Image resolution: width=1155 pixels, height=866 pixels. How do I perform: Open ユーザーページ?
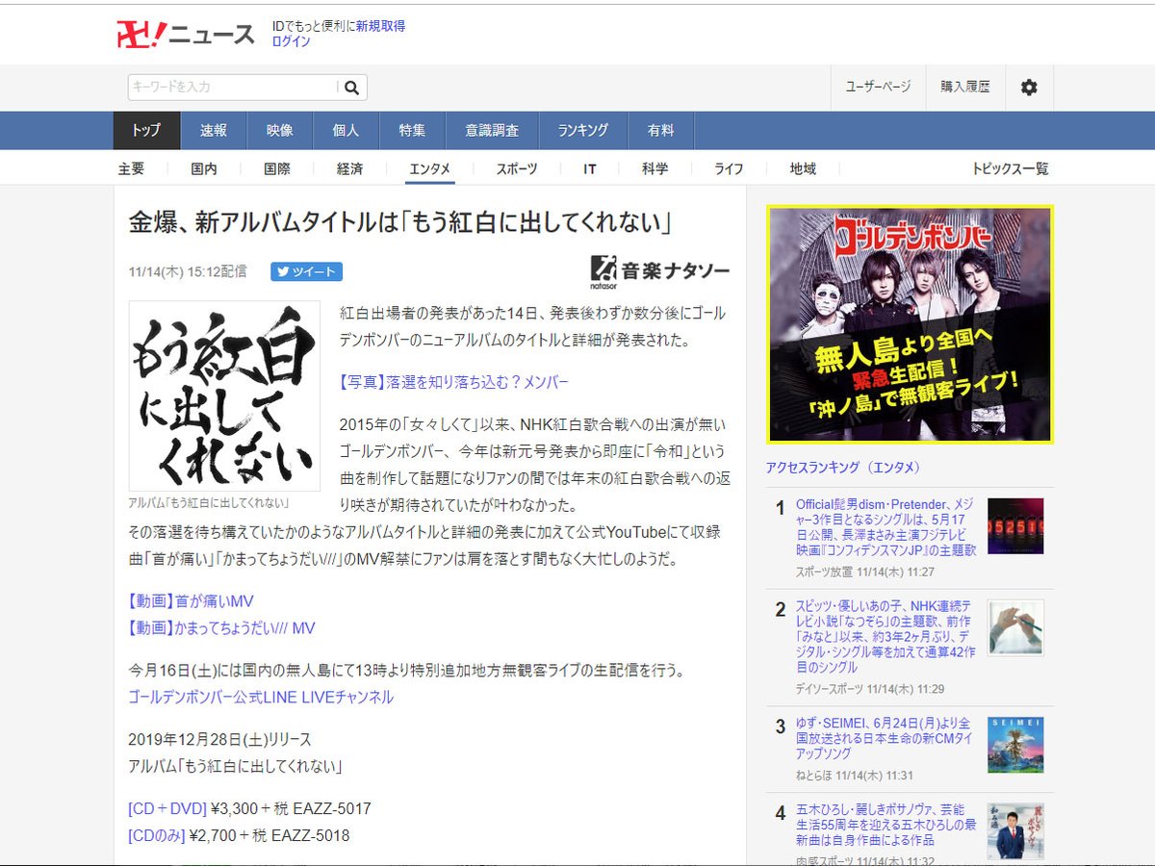pos(878,88)
